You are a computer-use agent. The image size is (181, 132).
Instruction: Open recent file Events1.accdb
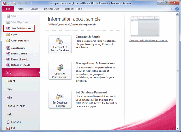tap(19, 54)
